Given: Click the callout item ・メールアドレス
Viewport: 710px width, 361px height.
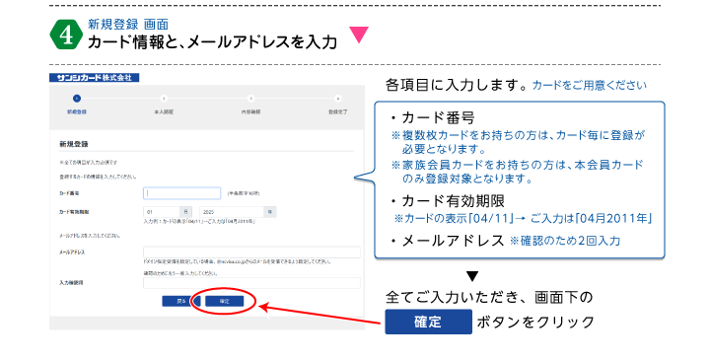Looking at the screenshot, I should coord(447,240).
